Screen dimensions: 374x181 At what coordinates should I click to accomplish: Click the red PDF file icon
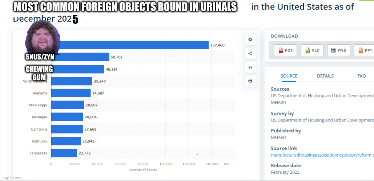(x=281, y=50)
